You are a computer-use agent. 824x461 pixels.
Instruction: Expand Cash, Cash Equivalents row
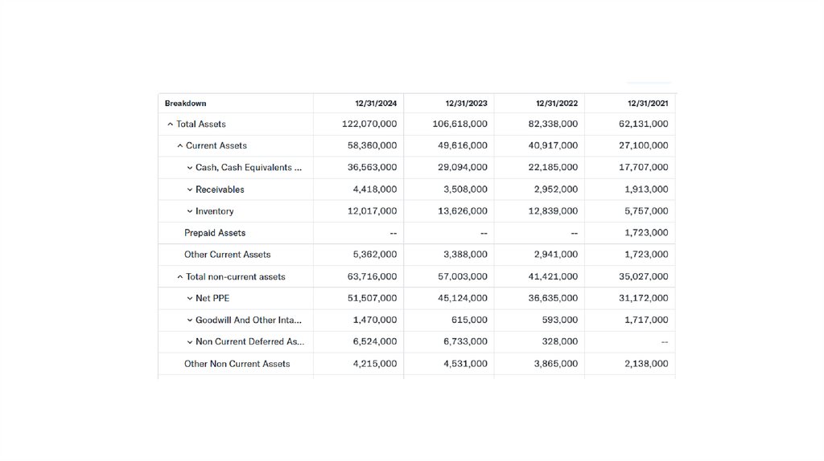(x=190, y=168)
